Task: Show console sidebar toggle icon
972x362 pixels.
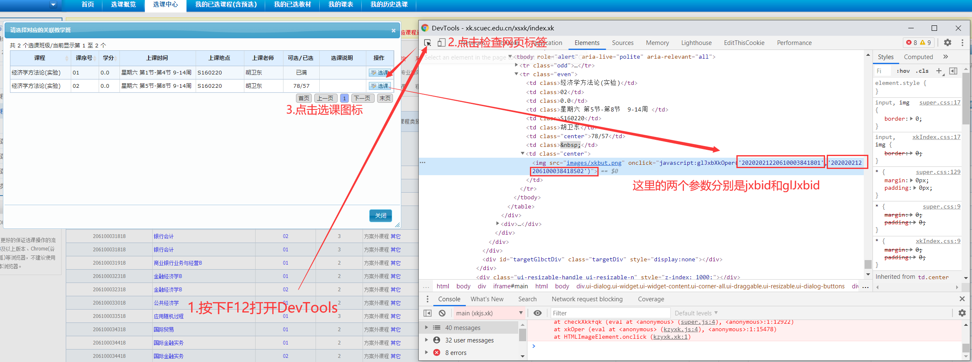Action: 428,313
